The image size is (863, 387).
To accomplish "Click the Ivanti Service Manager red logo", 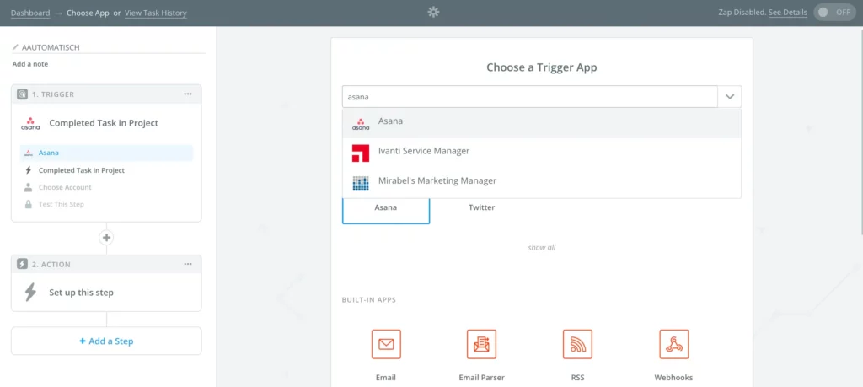I will pos(361,153).
